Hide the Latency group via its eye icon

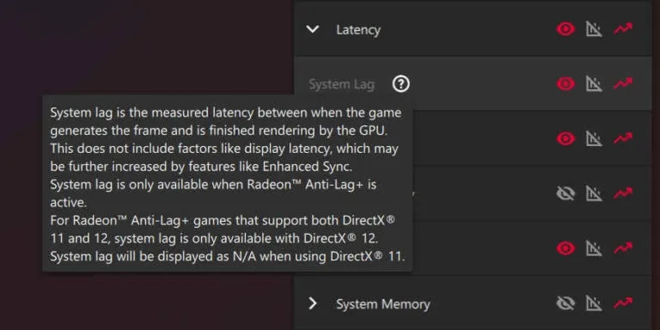565,29
